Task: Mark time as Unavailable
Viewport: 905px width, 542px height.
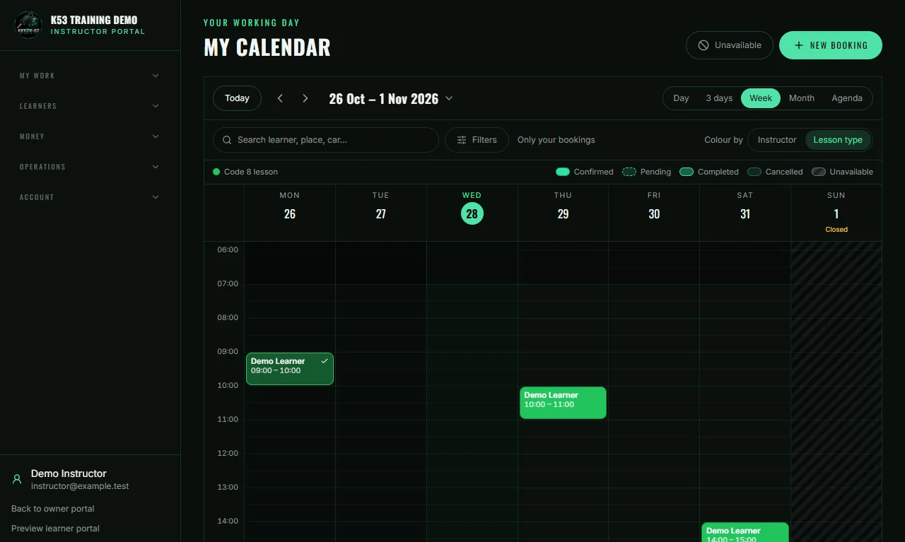Action: click(730, 45)
